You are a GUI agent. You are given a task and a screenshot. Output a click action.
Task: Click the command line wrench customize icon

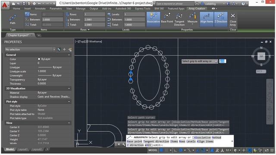tap(124, 144)
